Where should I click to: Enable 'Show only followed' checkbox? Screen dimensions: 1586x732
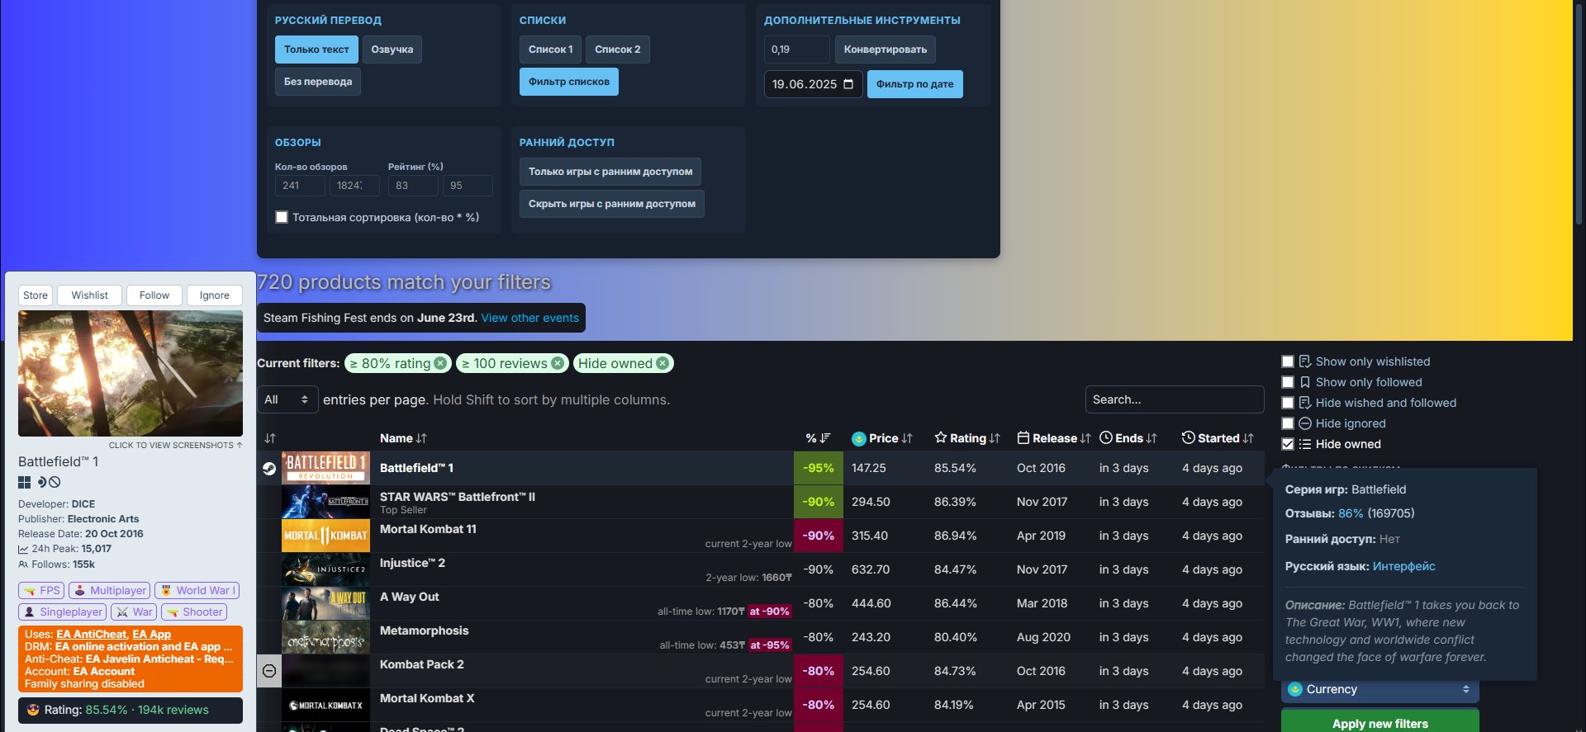[x=1288, y=382]
